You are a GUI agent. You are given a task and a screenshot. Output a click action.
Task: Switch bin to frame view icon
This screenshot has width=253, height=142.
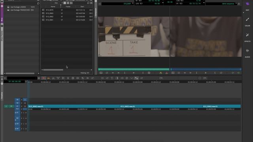point(68,3)
